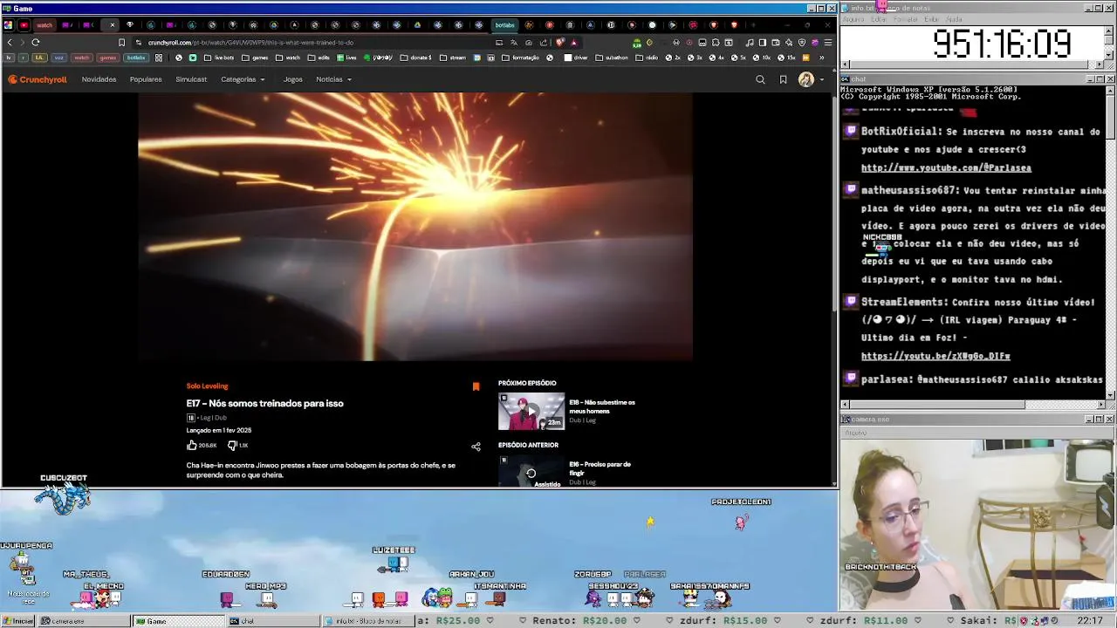The width and height of the screenshot is (1117, 628).
Task: Open the YouTube @Parlasea link in chat
Action: pos(946,167)
